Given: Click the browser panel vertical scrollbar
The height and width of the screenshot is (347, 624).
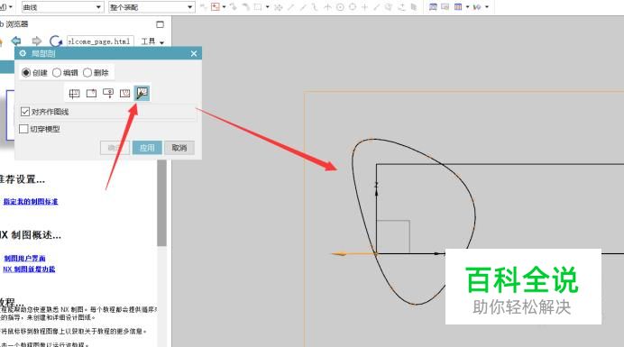Looking at the screenshot, I should [x=161, y=203].
